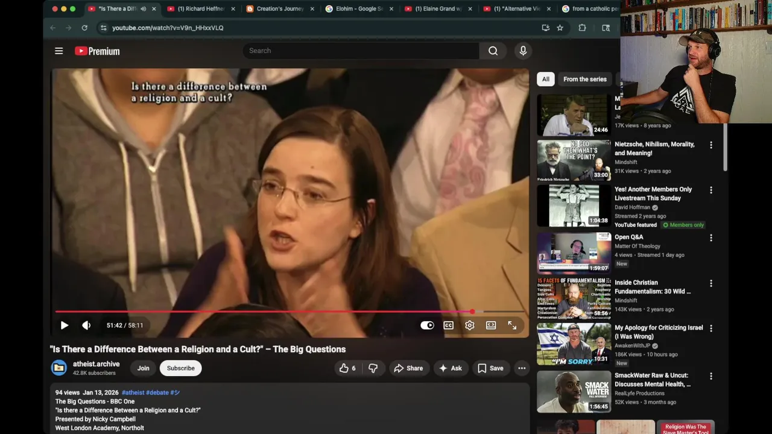Image resolution: width=772 pixels, height=434 pixels.
Task: Like the video thumbs up
Action: 347,368
